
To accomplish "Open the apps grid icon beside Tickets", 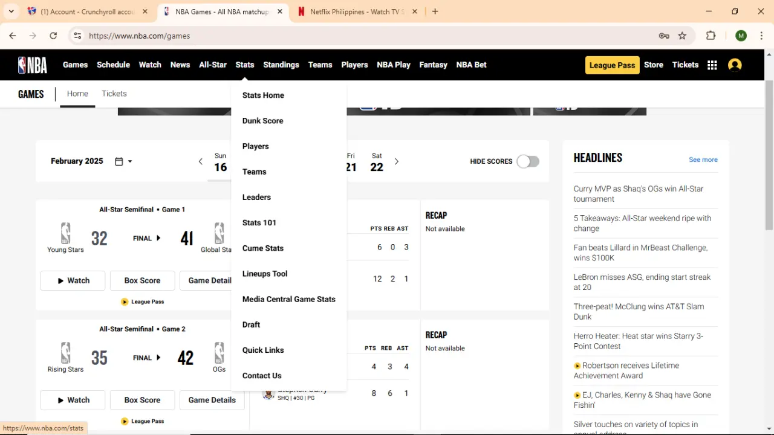I will click(712, 65).
